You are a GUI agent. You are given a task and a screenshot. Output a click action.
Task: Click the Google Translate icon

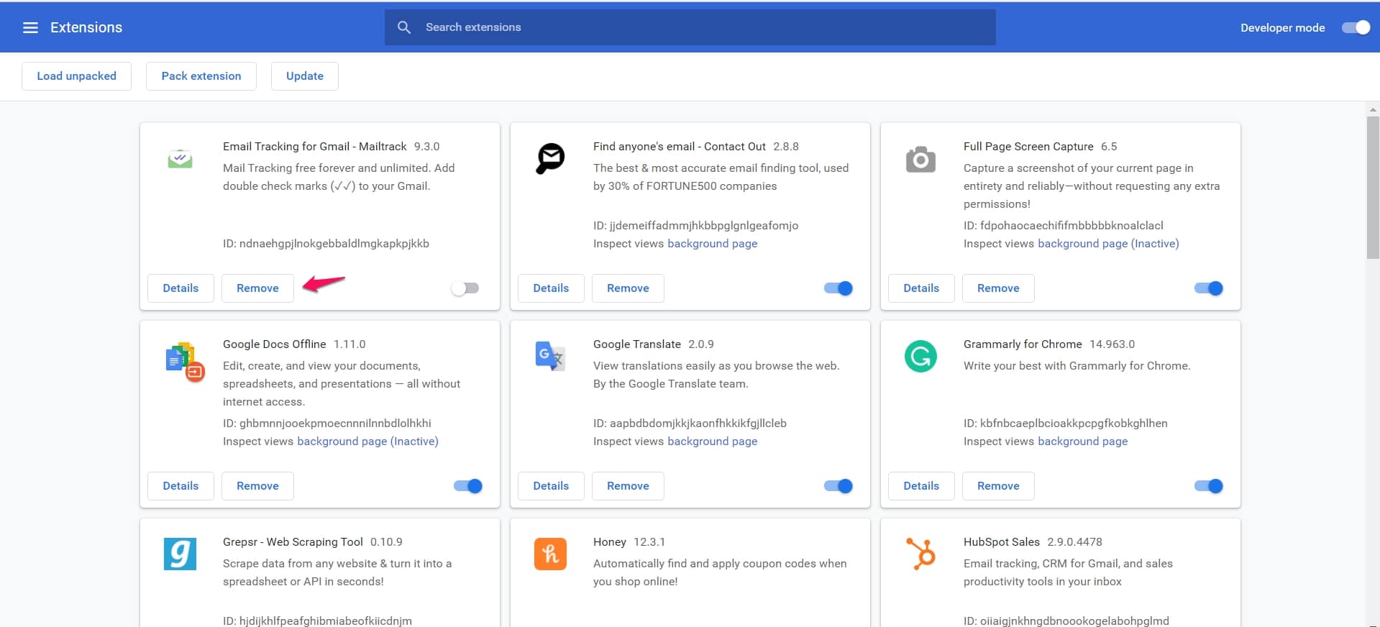[551, 356]
